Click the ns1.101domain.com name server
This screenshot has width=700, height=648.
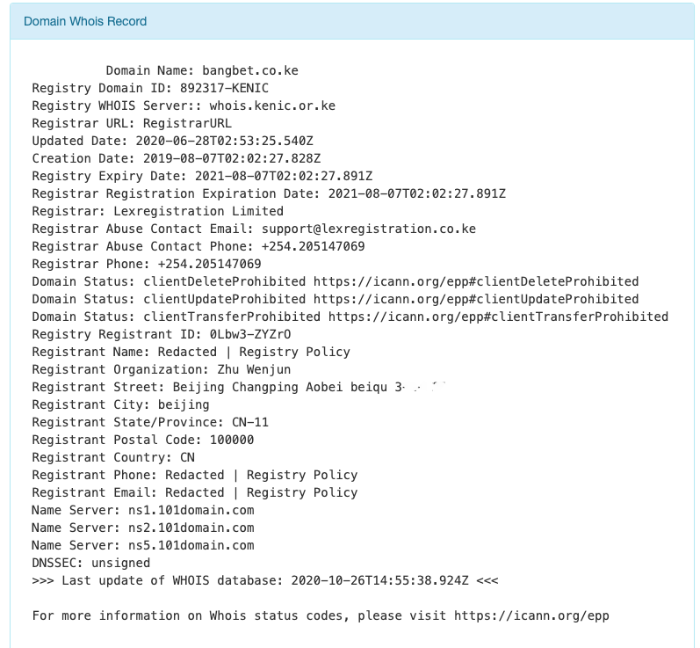[x=191, y=510]
